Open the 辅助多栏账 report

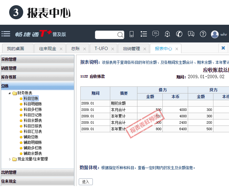tap(33, 148)
